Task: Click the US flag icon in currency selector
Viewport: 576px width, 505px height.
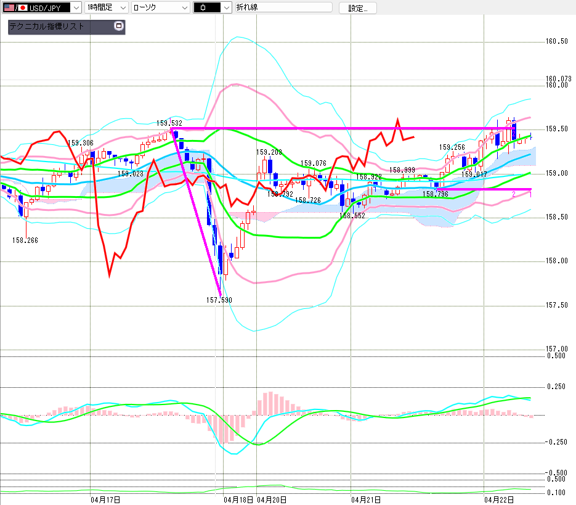Action: point(7,8)
